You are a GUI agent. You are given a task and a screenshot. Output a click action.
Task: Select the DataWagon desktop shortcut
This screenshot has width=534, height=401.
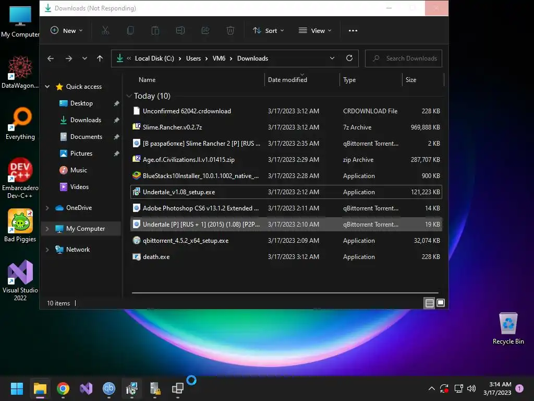pos(20,72)
